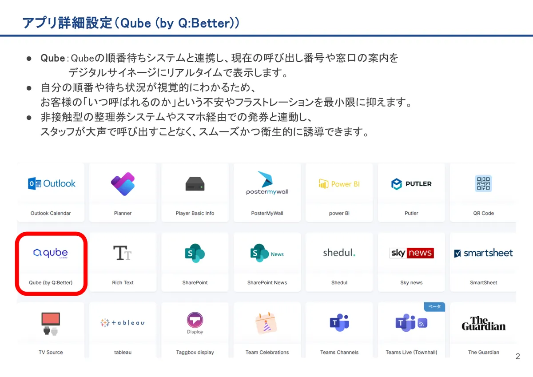Screen dimensions: 533x377
Task: Open the QR Code app icon
Action: (483, 183)
